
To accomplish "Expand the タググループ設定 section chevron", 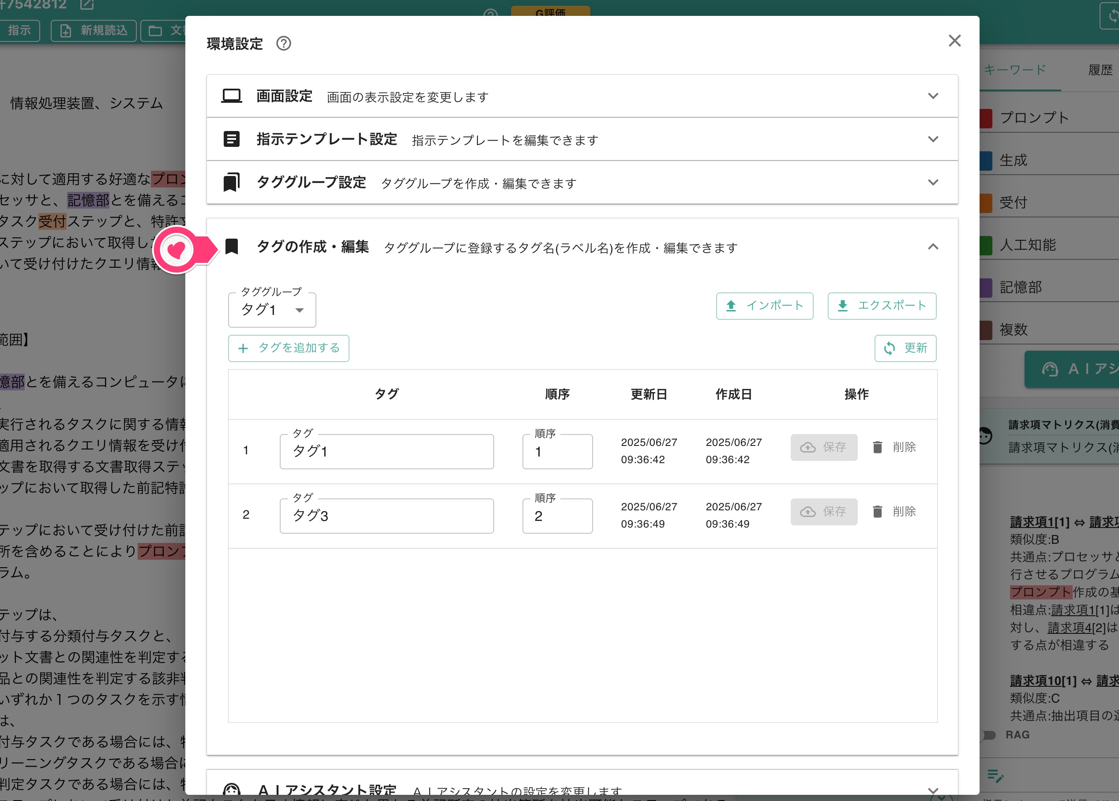I will click(x=932, y=182).
